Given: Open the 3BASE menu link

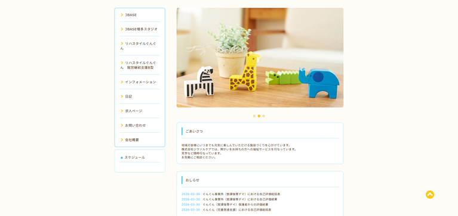Looking at the screenshot, I should tap(131, 15).
